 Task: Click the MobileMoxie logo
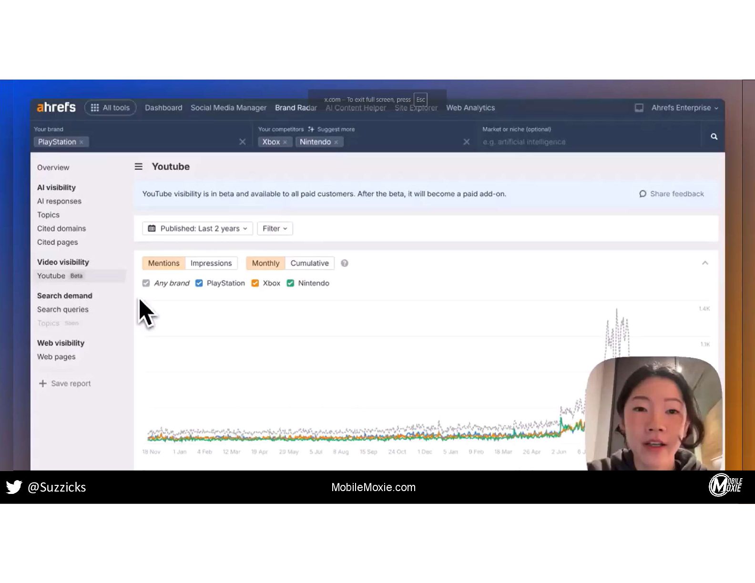725,486
